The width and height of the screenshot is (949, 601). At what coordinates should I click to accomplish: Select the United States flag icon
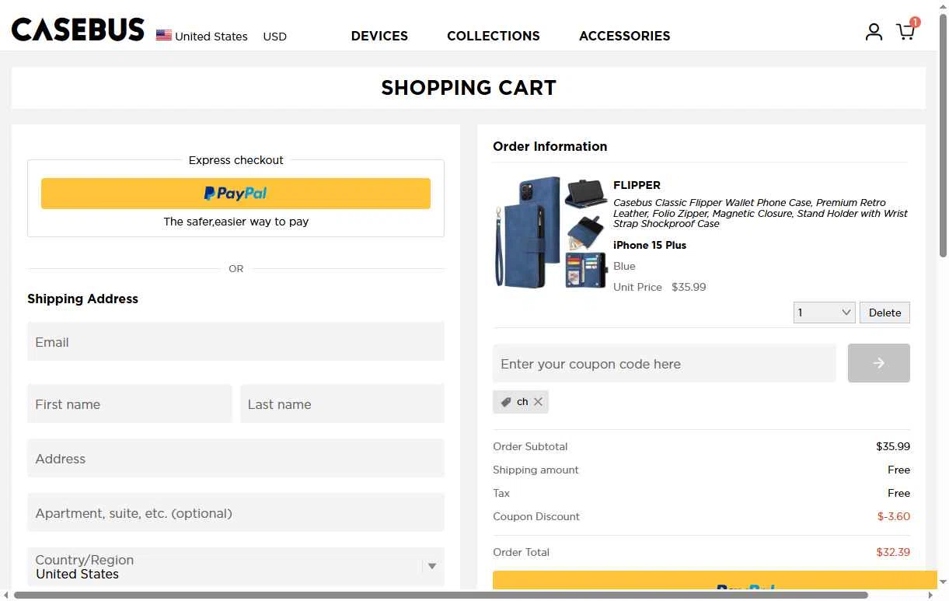tap(163, 35)
